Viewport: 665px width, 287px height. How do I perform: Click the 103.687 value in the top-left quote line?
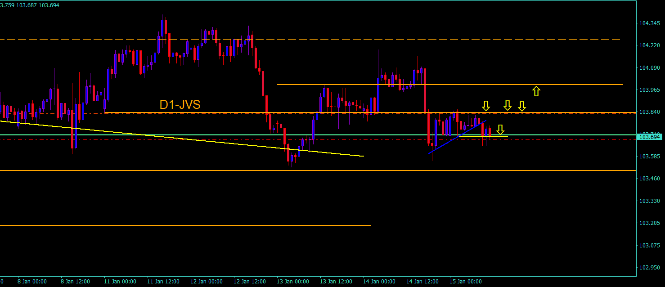click(27, 5)
